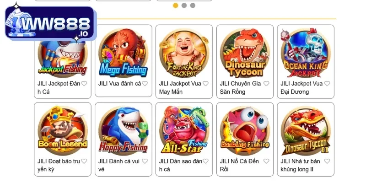Favorite the JILI Chuyên Gia Săn Rồng game
This screenshot has height=183, width=366.
tap(266, 84)
